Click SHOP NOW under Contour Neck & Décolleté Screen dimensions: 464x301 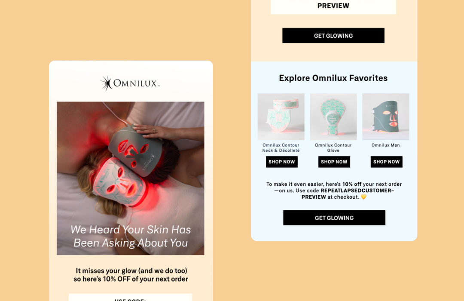click(282, 162)
